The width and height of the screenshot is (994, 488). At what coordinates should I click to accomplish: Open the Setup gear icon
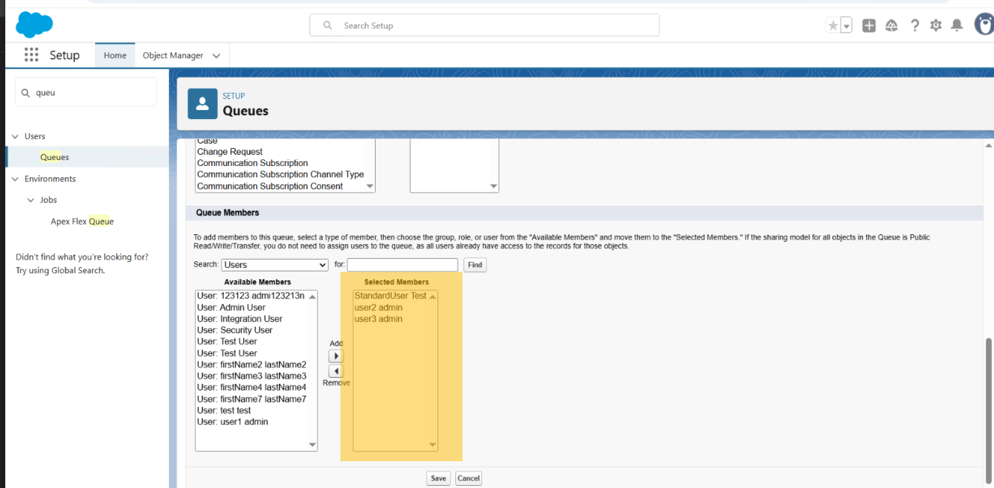[x=936, y=26]
